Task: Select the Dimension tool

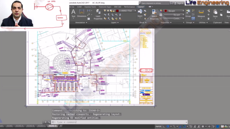Action: pyautogui.click(x=82, y=14)
